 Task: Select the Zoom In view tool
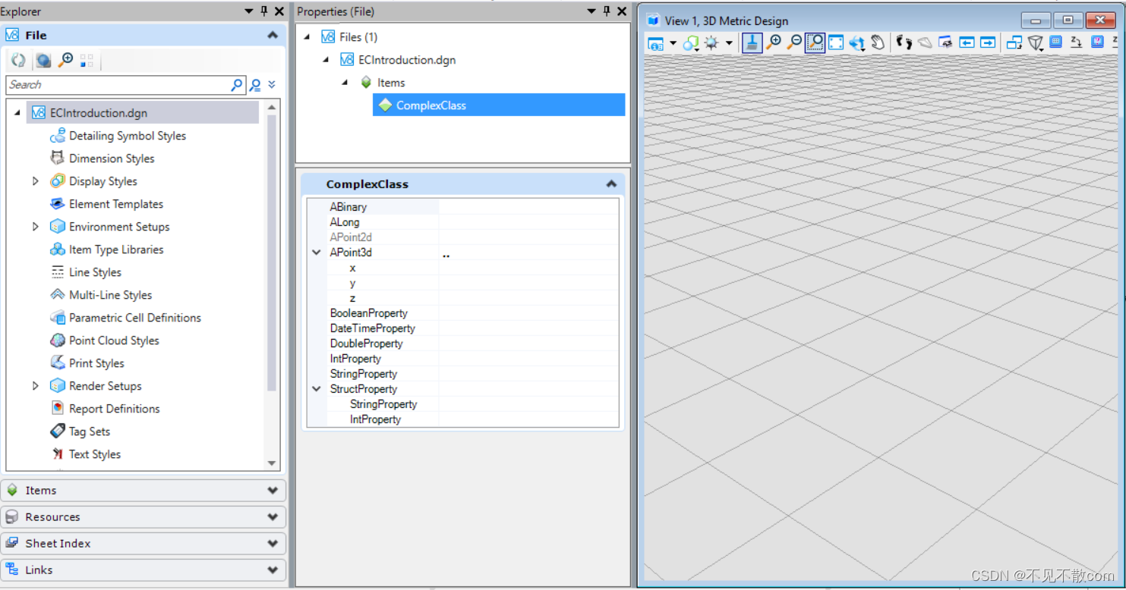tap(773, 43)
